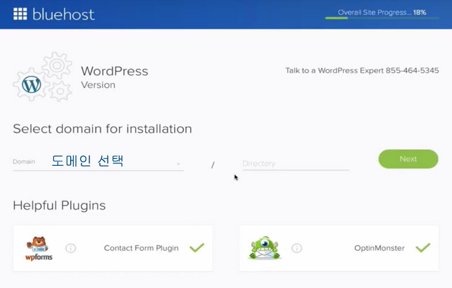Viewport: 452px width, 288px height.
Task: Click the WordPress title text
Action: click(114, 72)
